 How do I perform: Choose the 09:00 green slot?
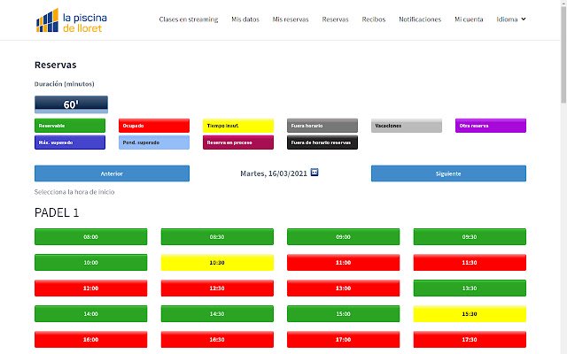[343, 237]
